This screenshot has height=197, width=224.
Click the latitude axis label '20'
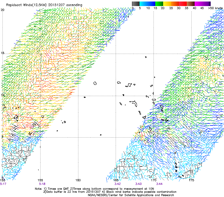(x=2, y=10)
